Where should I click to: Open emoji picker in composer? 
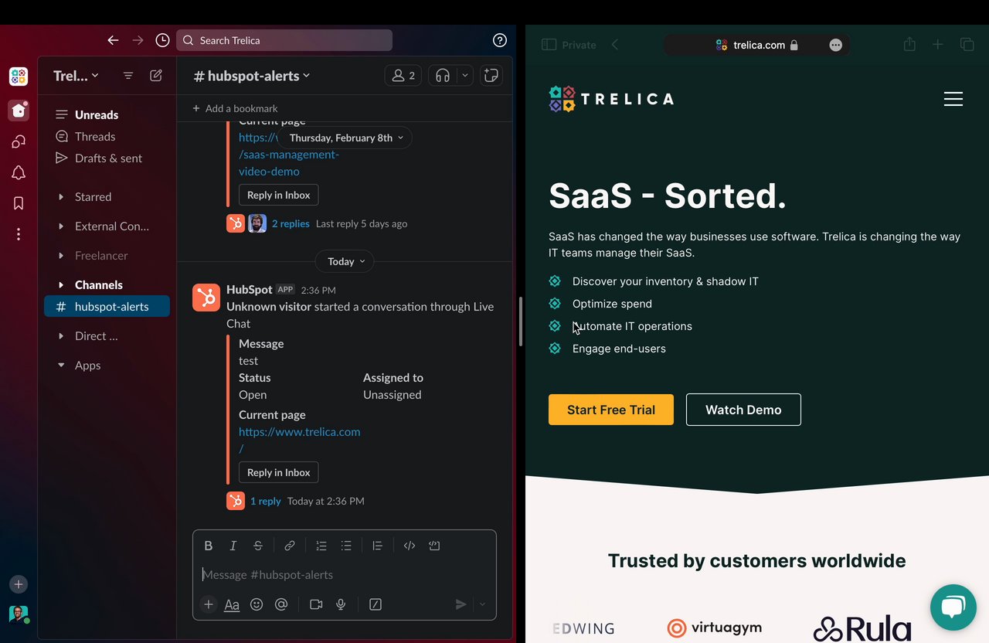[x=257, y=604]
